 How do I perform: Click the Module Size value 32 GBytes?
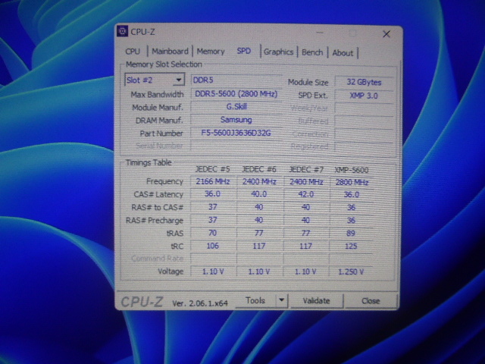[x=364, y=83]
